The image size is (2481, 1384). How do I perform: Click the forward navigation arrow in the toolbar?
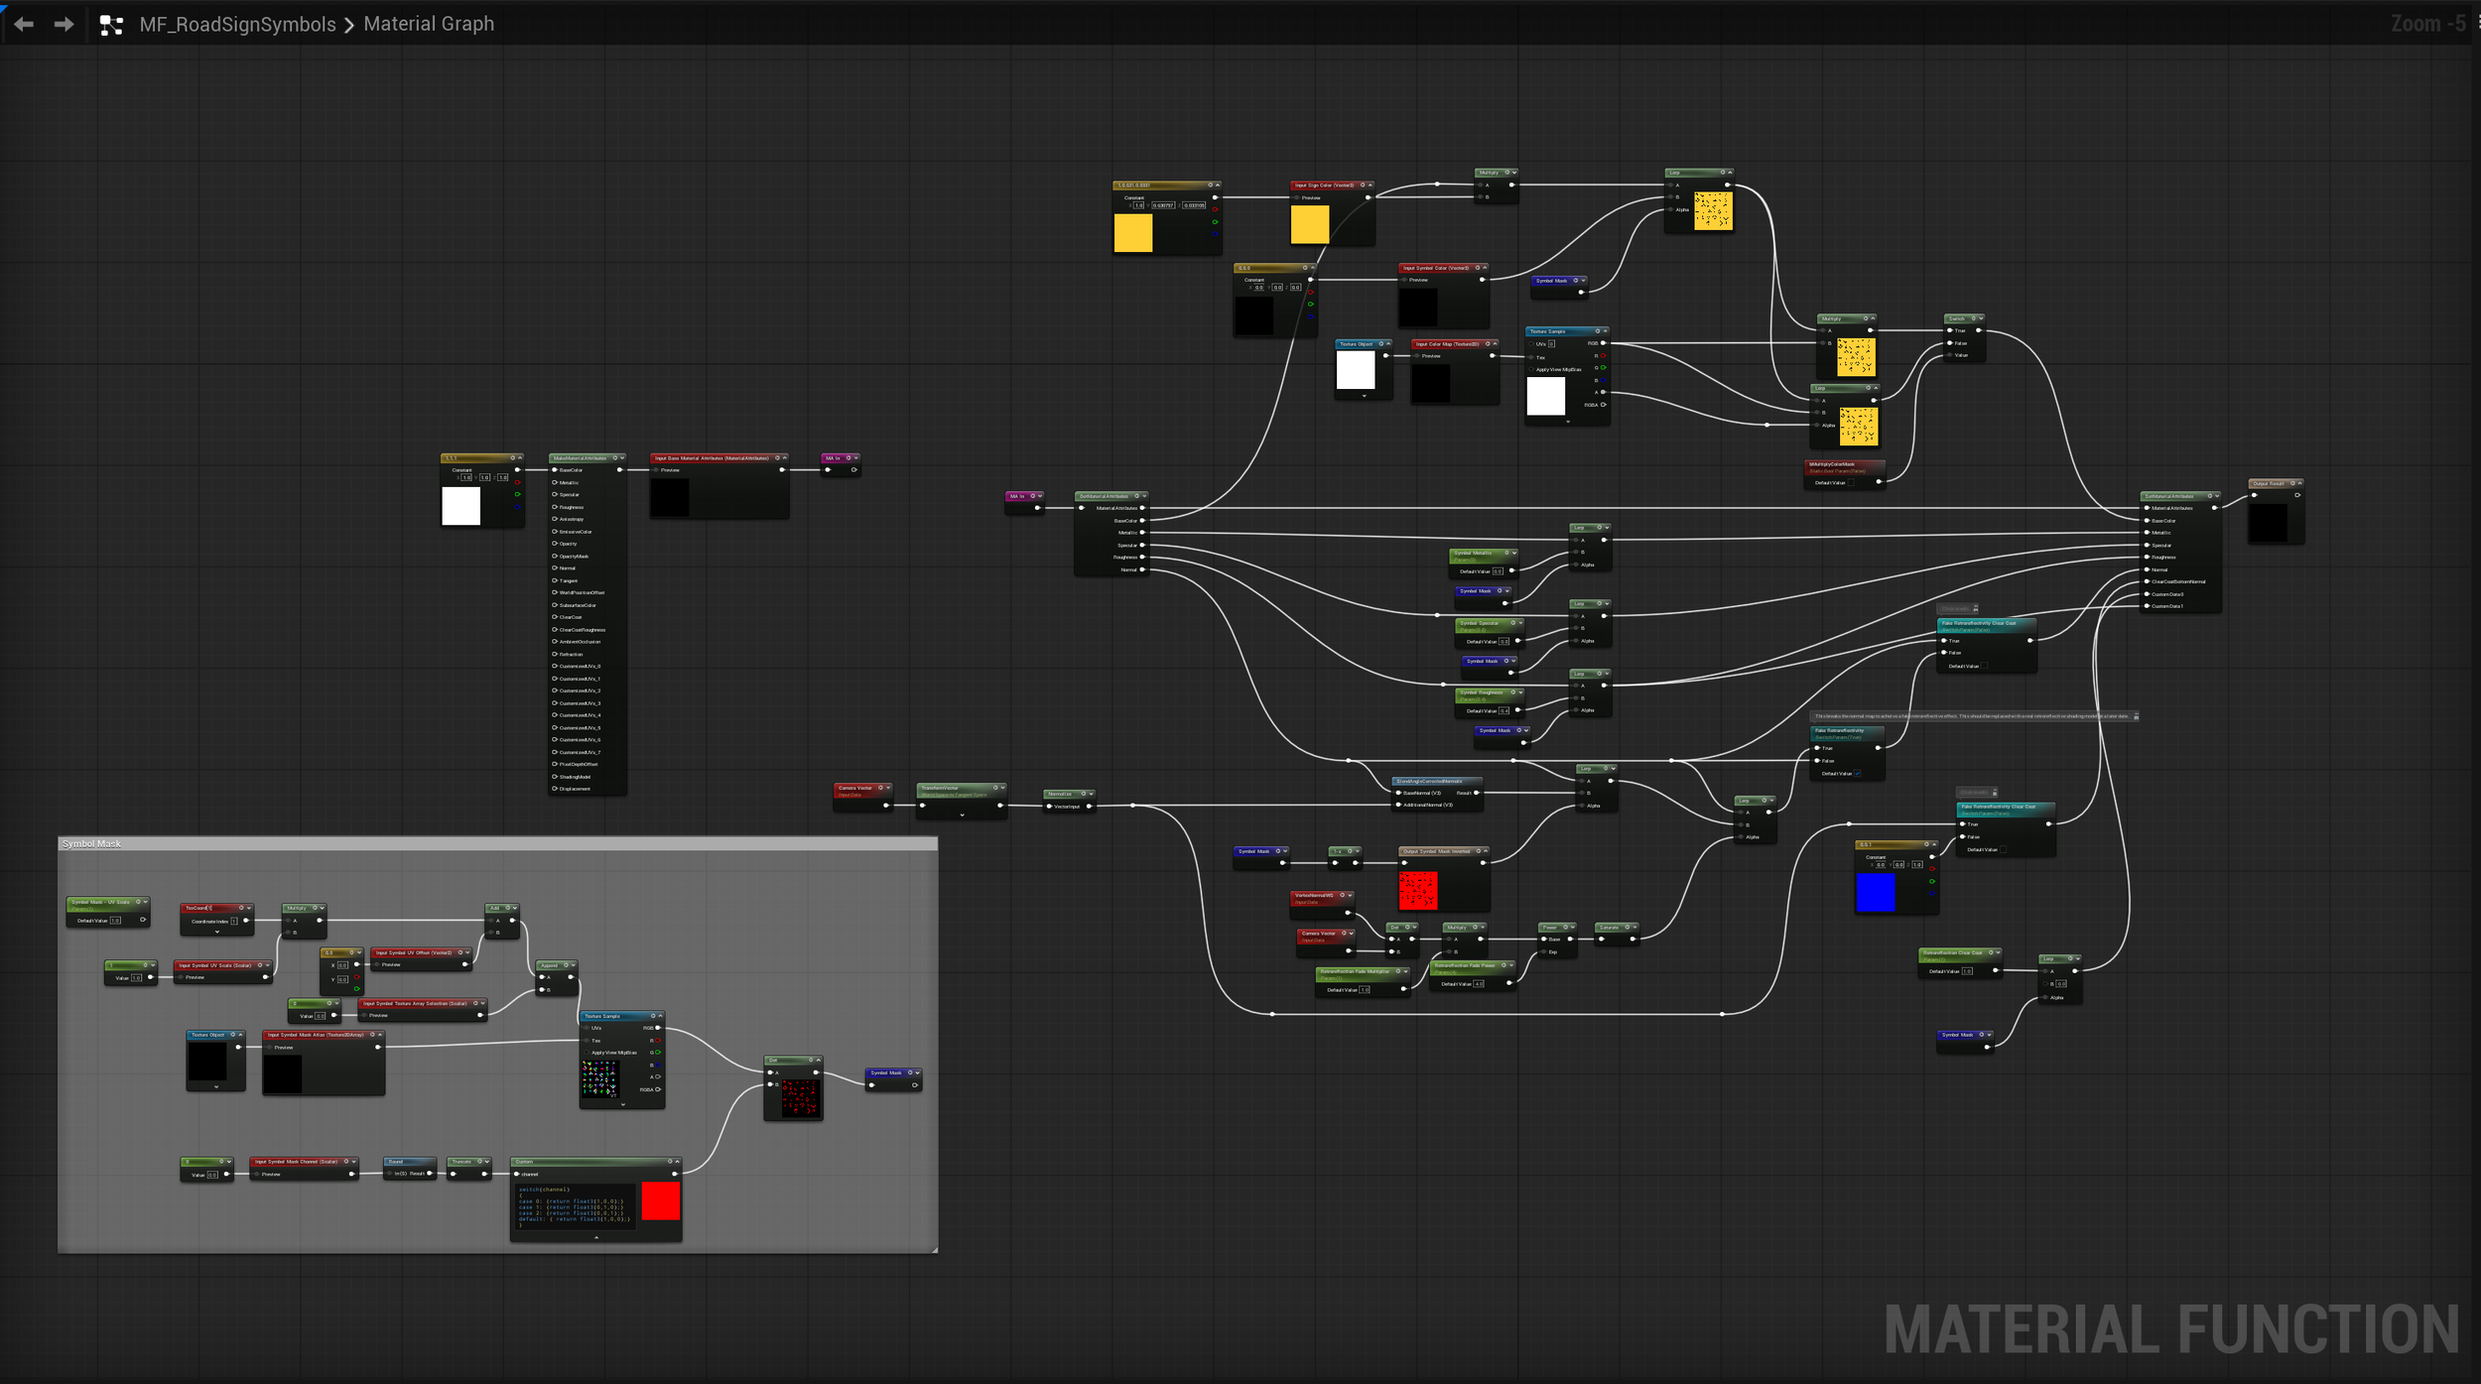64,24
